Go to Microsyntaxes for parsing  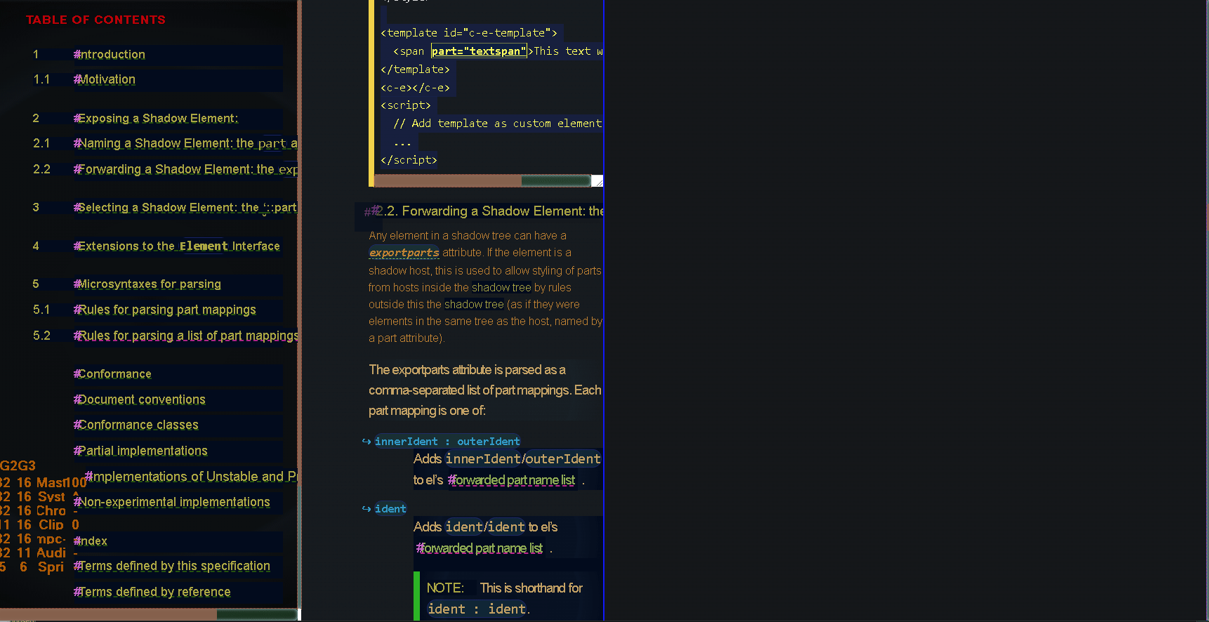pyautogui.click(x=147, y=284)
